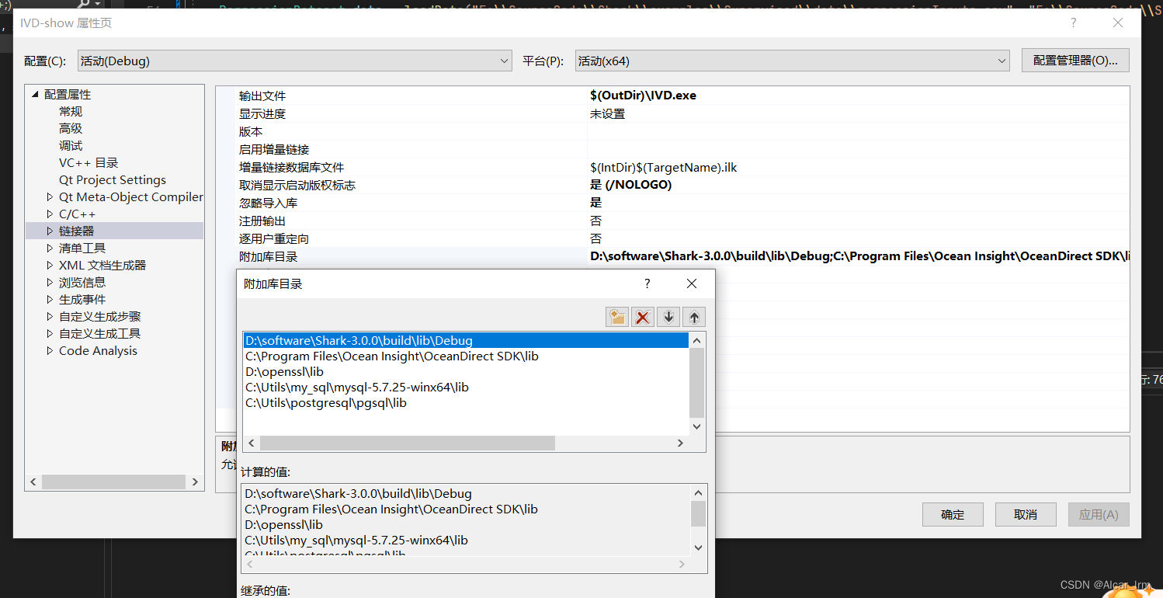This screenshot has height=598, width=1163.
Task: Select mysql-5.7.25-winx64\lib line in edit list
Action: (466, 387)
